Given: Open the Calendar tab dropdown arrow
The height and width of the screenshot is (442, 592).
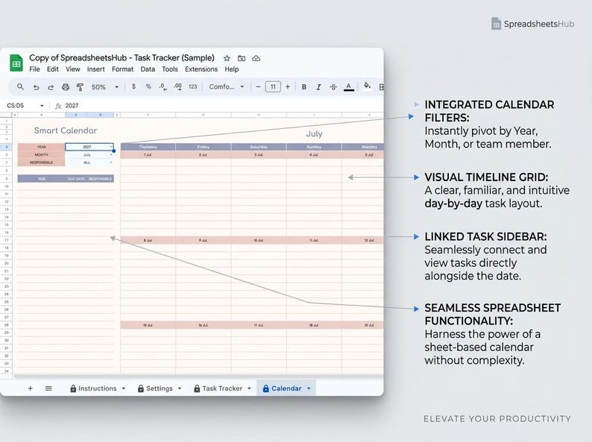Looking at the screenshot, I should 309,388.
